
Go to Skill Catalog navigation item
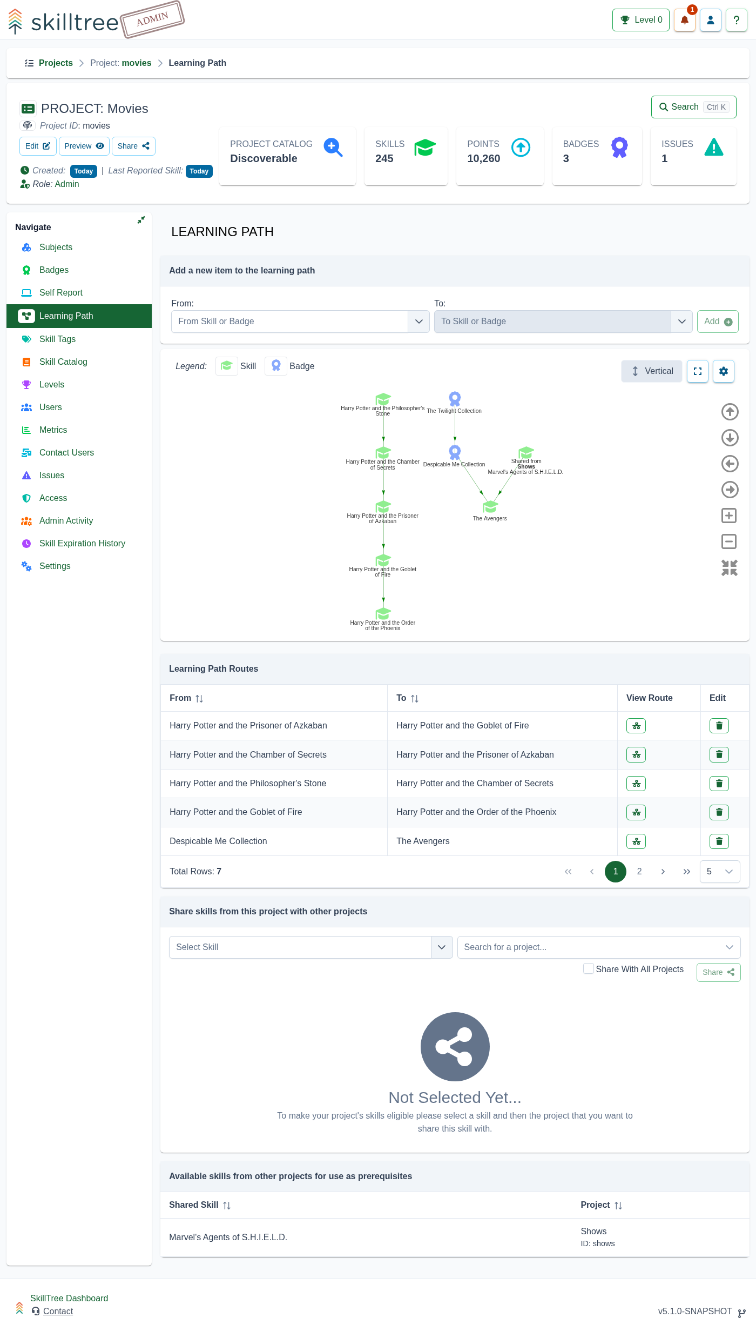coord(63,362)
